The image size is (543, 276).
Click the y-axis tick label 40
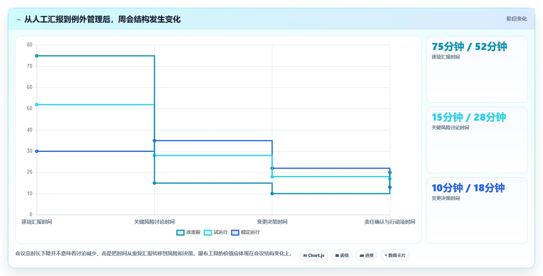tap(30, 130)
